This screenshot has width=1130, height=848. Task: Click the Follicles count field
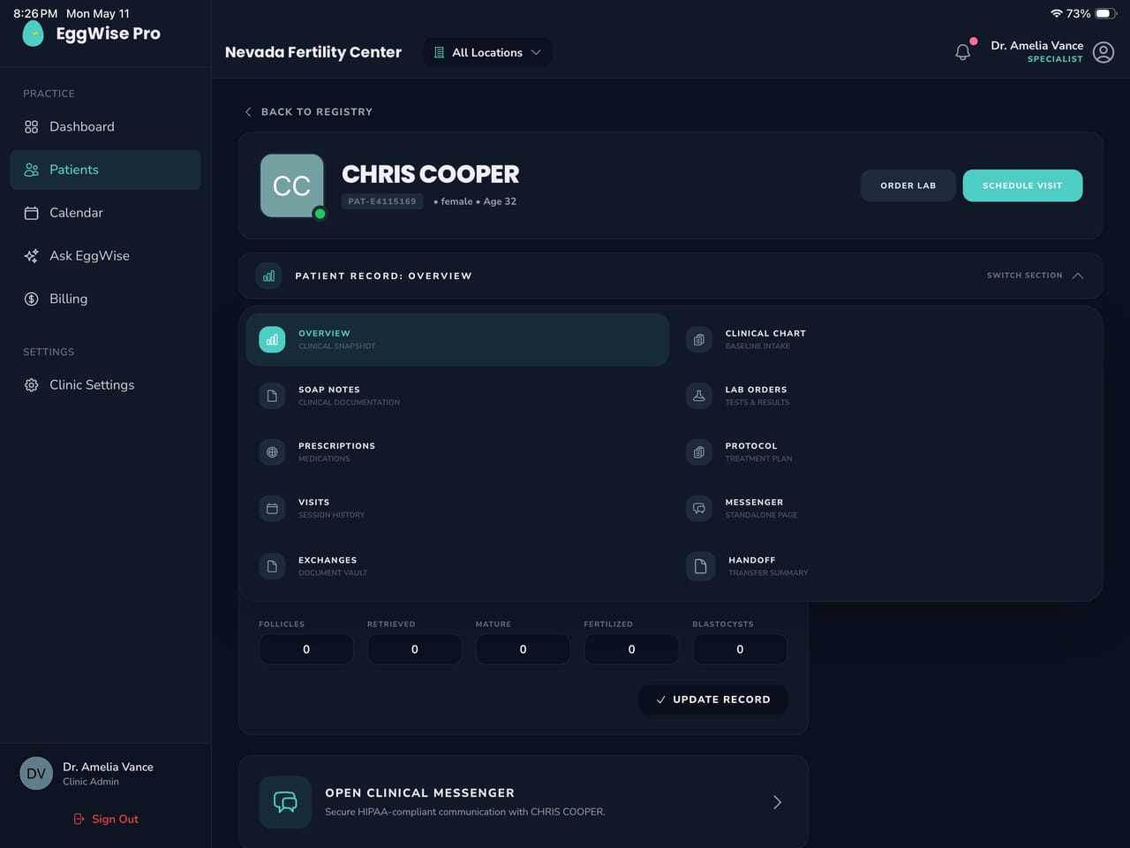click(x=306, y=649)
